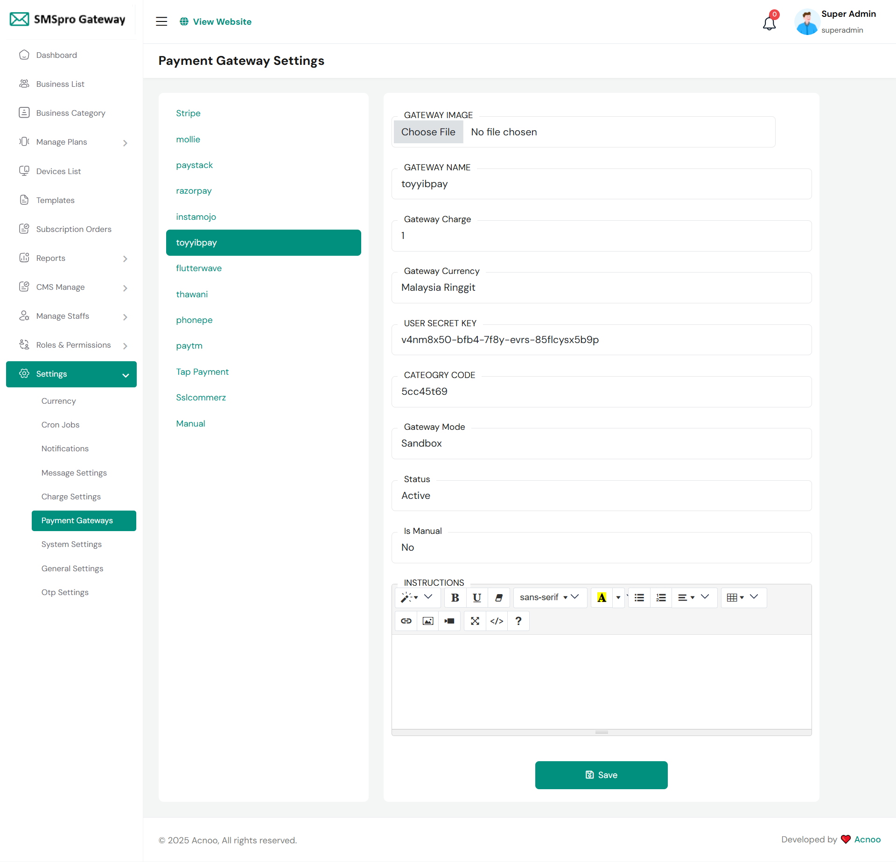This screenshot has width=896, height=862.
Task: Toggle bold formatting in the Instructions editor
Action: click(x=455, y=597)
